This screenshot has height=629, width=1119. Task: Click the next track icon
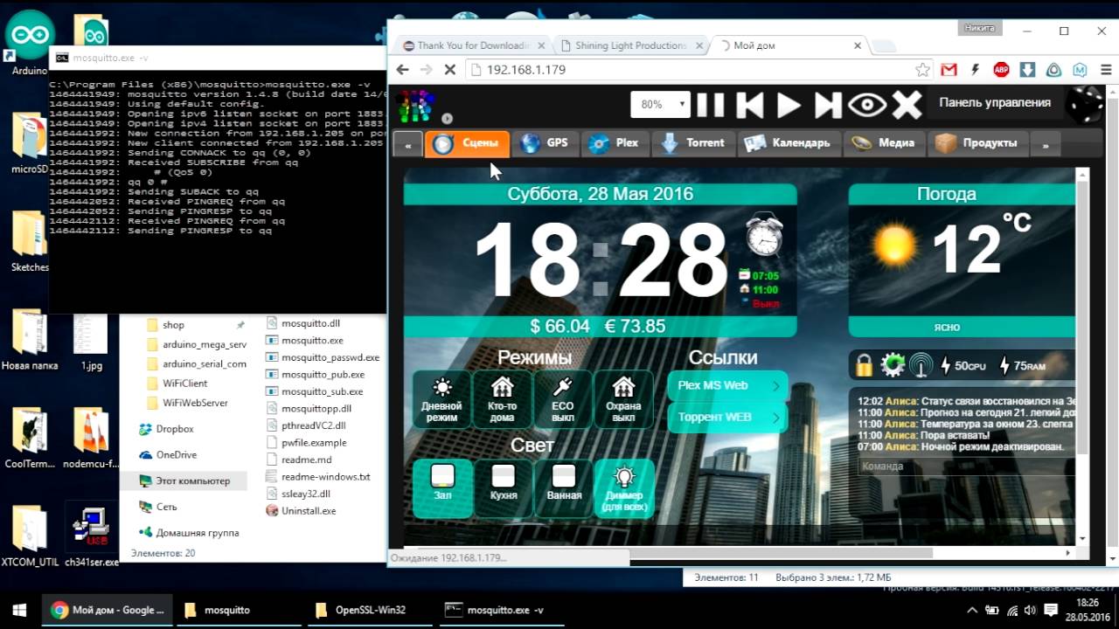[x=827, y=105]
